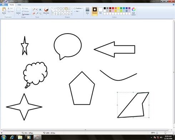Click the Crop button

[x=25, y=9]
